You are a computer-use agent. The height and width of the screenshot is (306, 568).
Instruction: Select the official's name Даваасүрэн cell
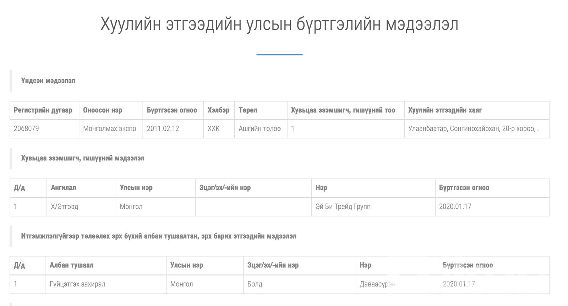click(x=377, y=284)
